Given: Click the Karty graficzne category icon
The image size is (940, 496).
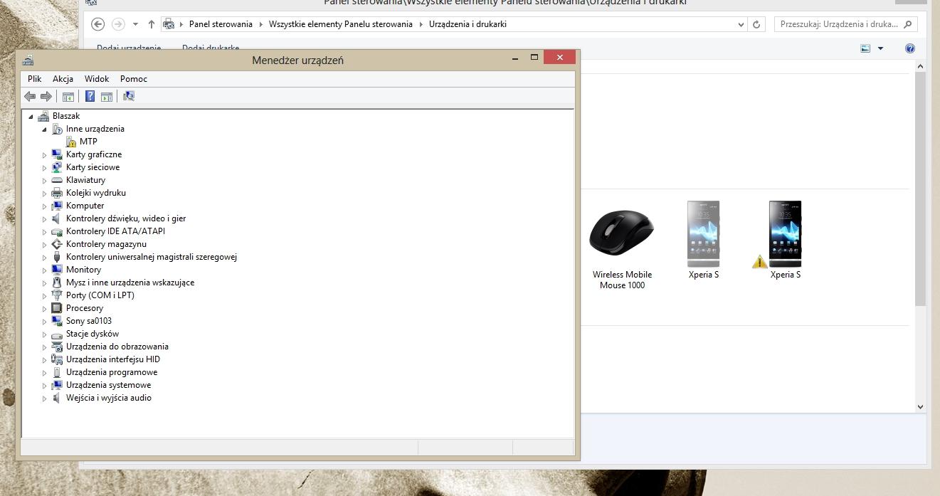Looking at the screenshot, I should click(x=57, y=154).
